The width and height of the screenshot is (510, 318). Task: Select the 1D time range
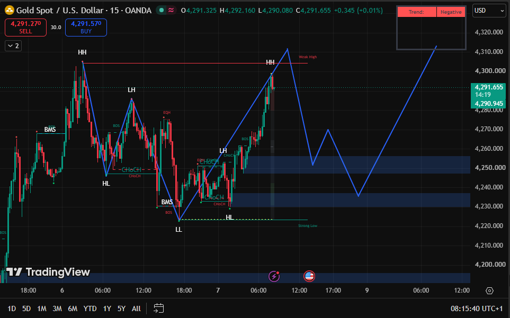pos(12,308)
